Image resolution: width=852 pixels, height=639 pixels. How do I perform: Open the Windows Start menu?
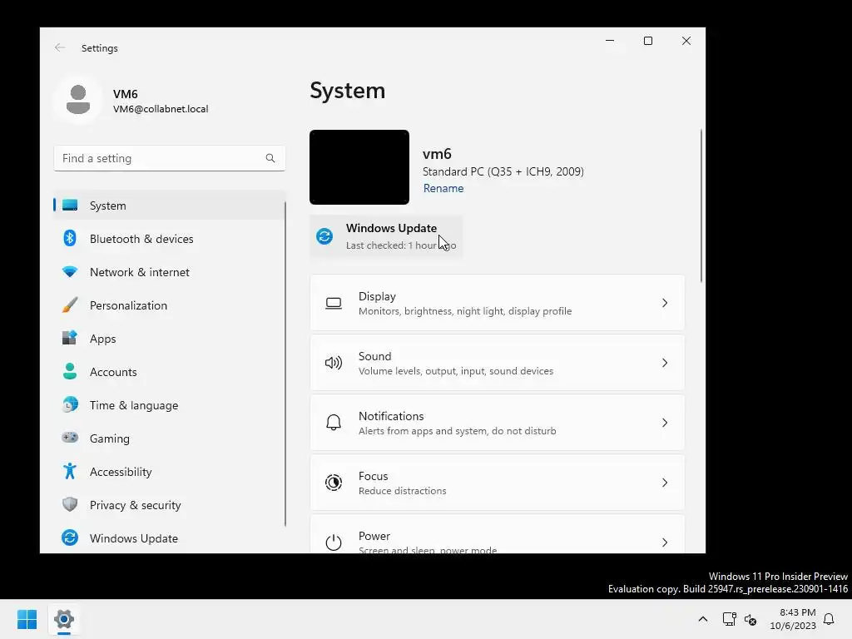click(x=27, y=619)
